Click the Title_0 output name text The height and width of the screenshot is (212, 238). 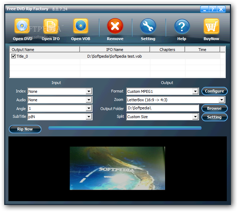tap(22, 56)
